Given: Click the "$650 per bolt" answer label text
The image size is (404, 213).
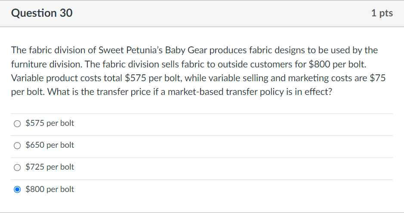Looking at the screenshot, I should pyautogui.click(x=50, y=145).
